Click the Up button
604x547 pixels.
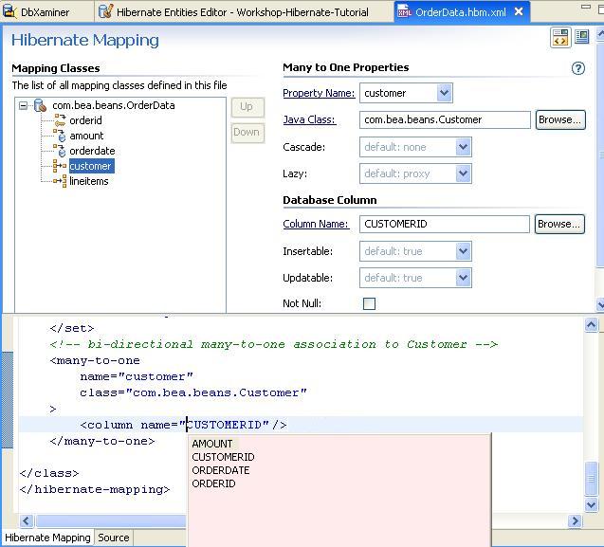coord(247,107)
